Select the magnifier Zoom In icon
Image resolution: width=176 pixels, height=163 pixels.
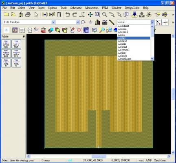(105, 14)
